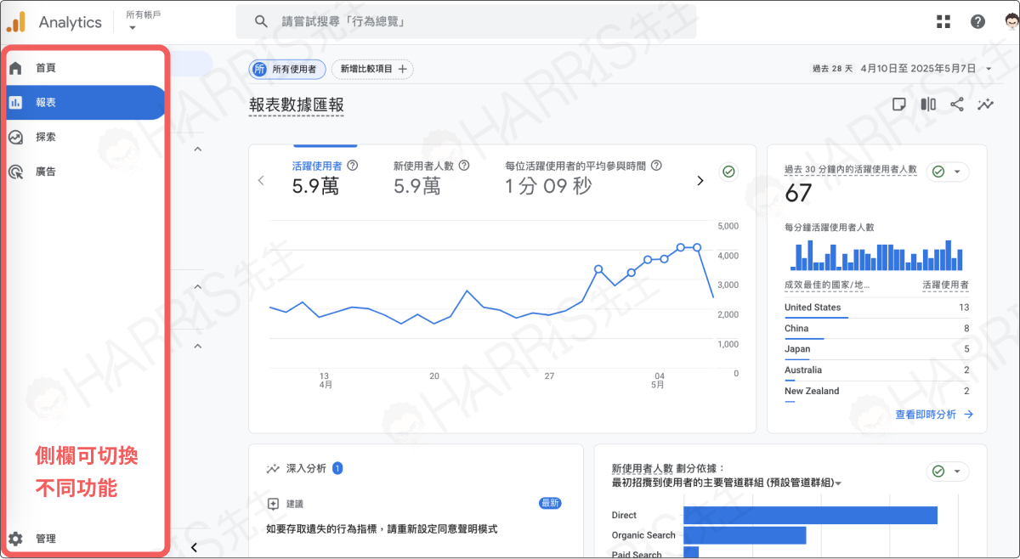Click the 報表 bar chart icon
Screen dimensions: 1020x559
(15, 103)
